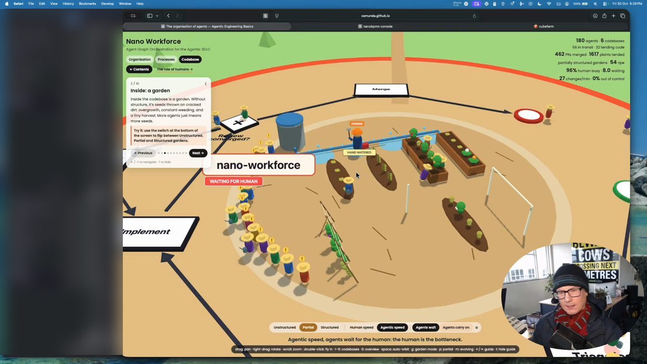The image size is (647, 364).
Task: Open the Slack icon in the menu bar
Action: coord(486,4)
